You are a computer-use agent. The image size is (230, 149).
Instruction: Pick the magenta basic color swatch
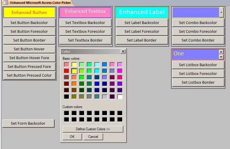[x=120, y=71]
